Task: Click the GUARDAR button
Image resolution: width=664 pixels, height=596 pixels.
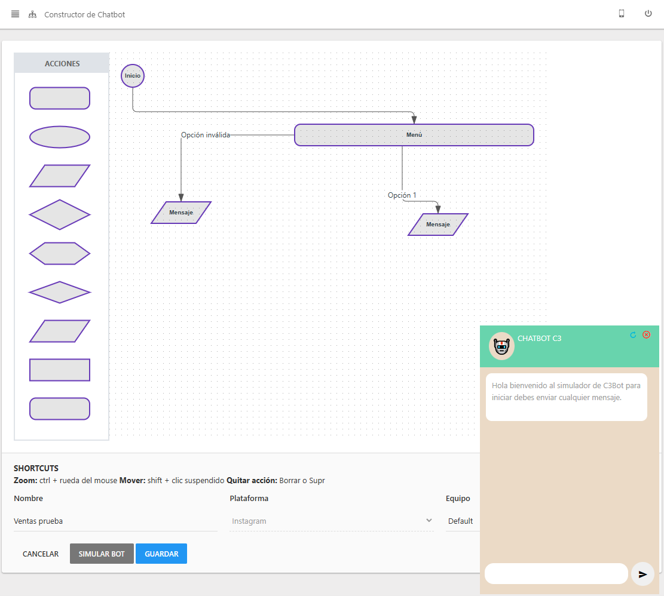Action: click(x=161, y=554)
